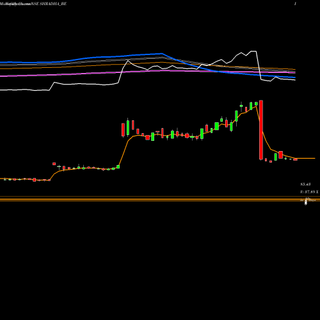Click the NSE SHRADHA_BE ticker title
320x320 pixels.
click(x=49, y=4)
